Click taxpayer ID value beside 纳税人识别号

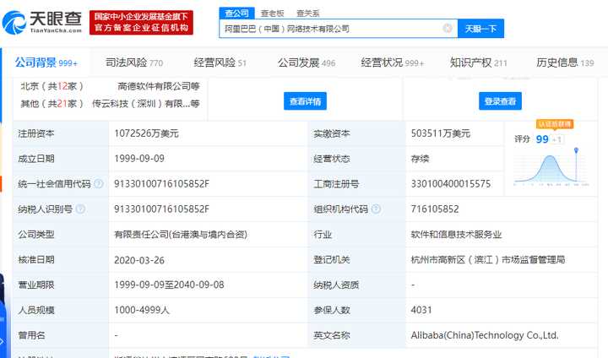click(161, 209)
